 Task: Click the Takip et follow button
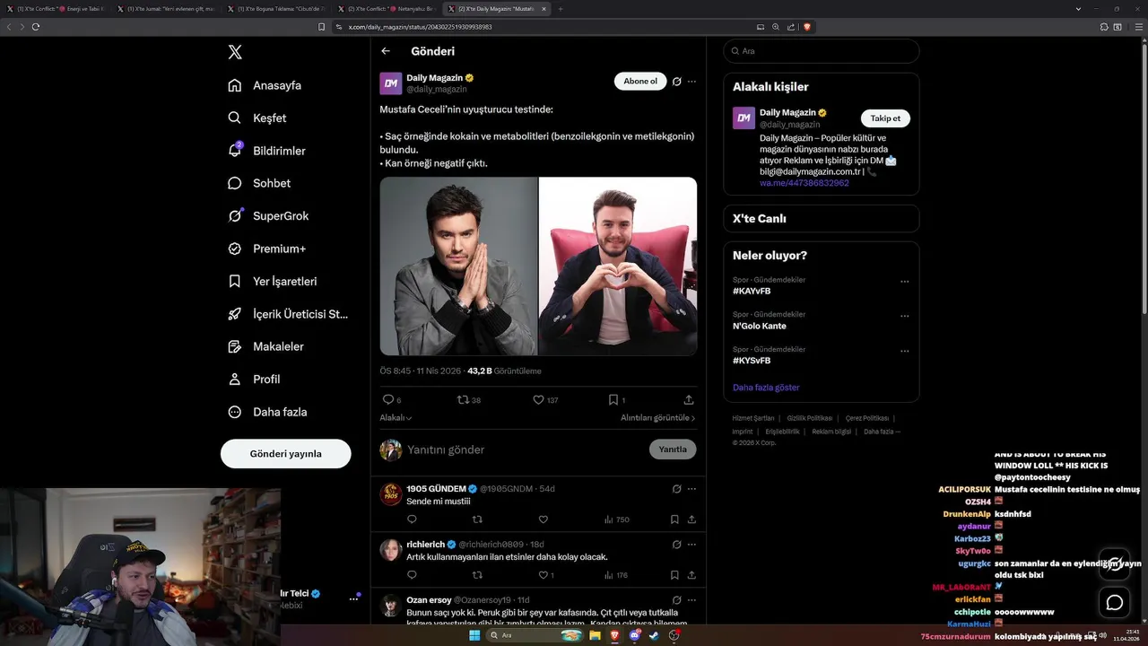[x=885, y=118]
